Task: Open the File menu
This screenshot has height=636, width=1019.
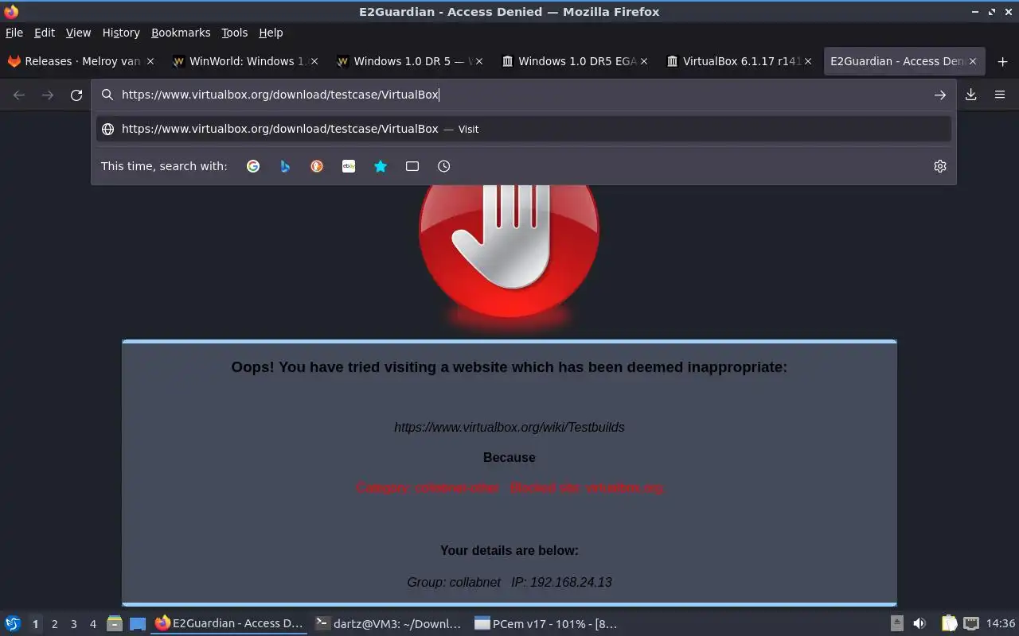Action: click(x=14, y=33)
